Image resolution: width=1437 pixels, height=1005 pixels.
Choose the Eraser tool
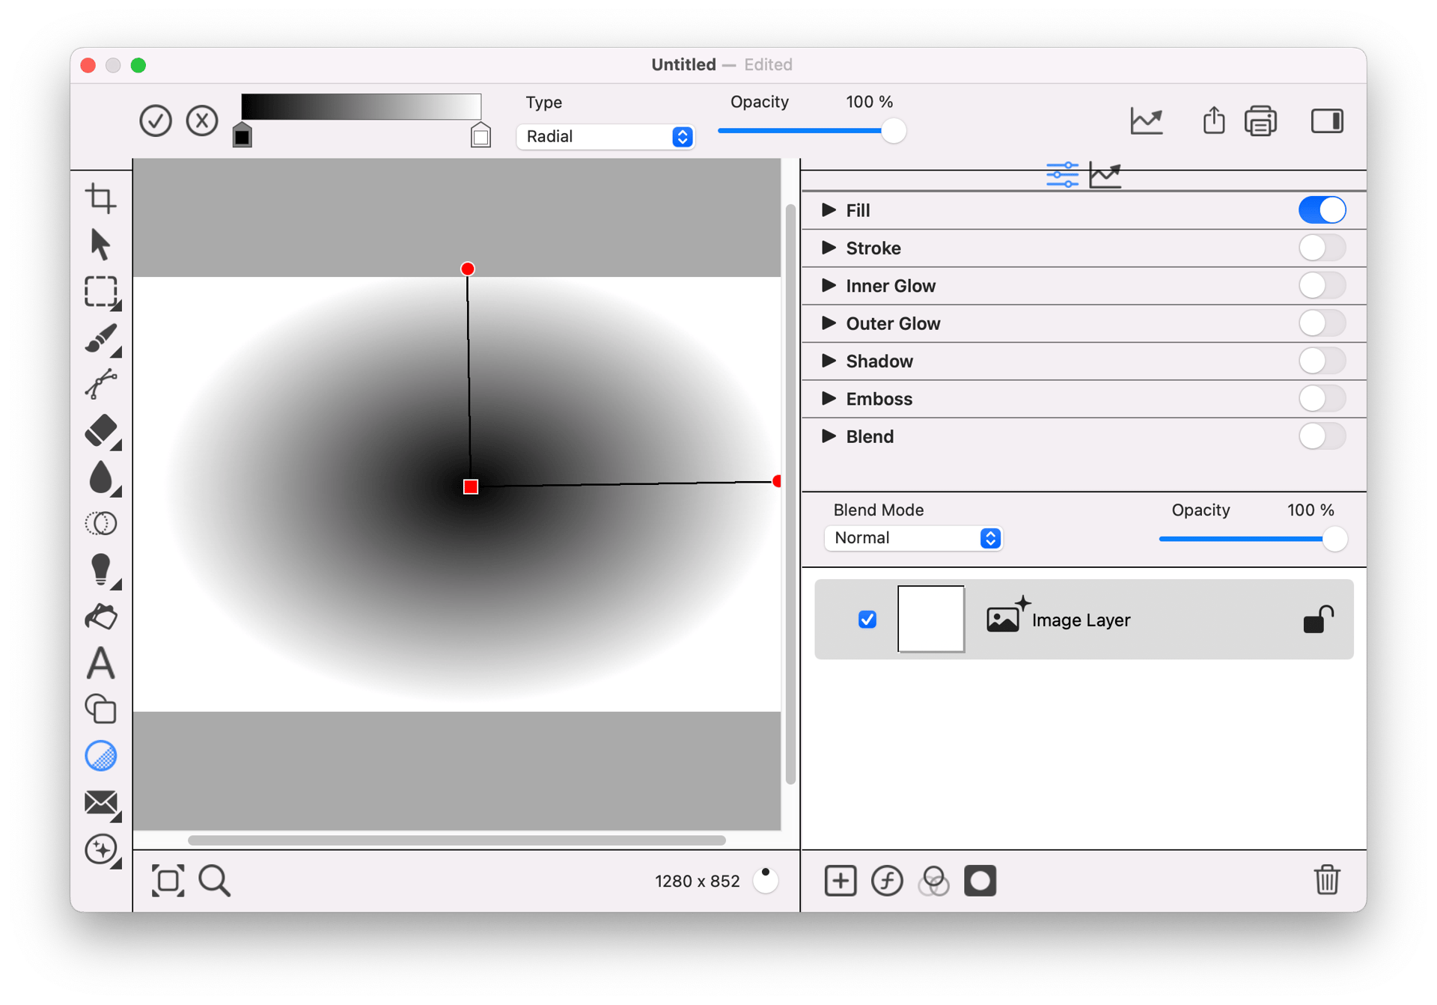pos(100,431)
